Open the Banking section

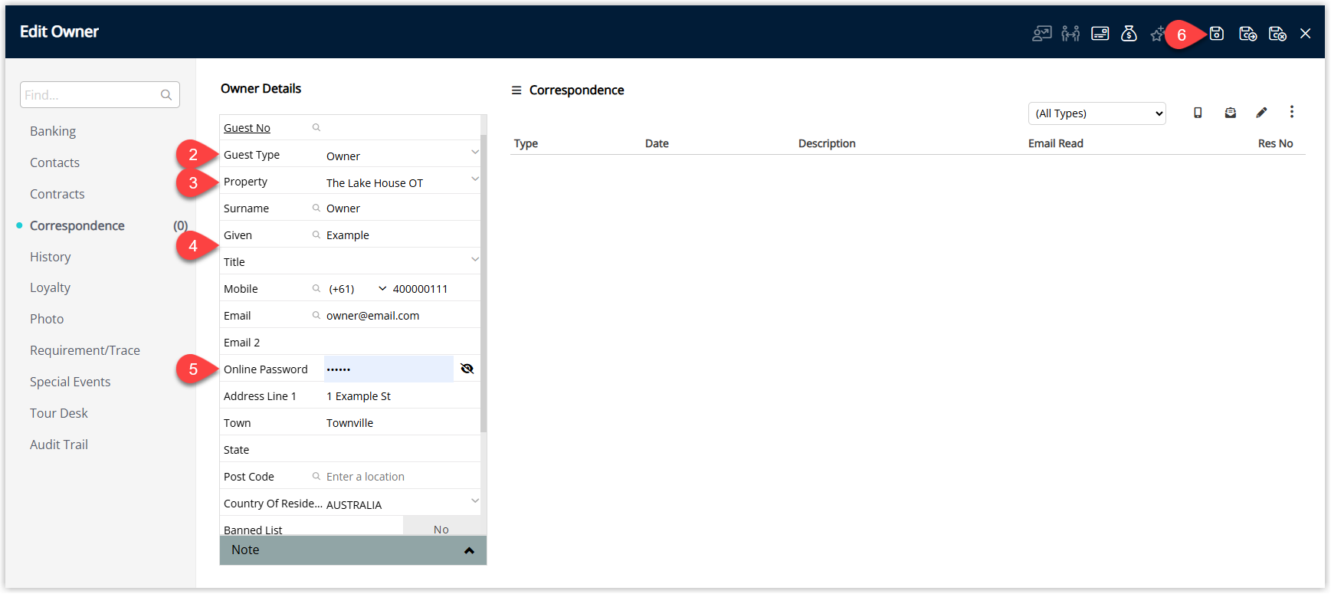click(53, 131)
